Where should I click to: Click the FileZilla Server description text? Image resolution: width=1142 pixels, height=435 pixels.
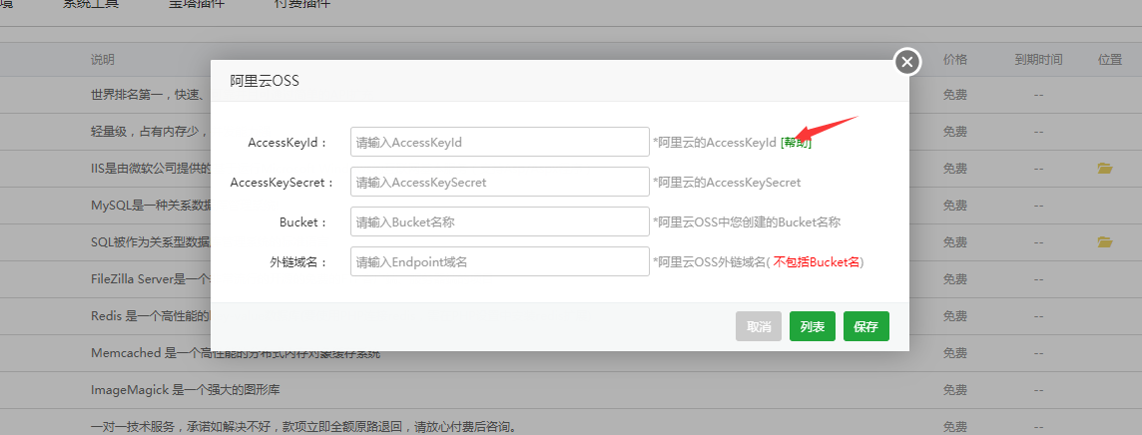tap(151, 278)
